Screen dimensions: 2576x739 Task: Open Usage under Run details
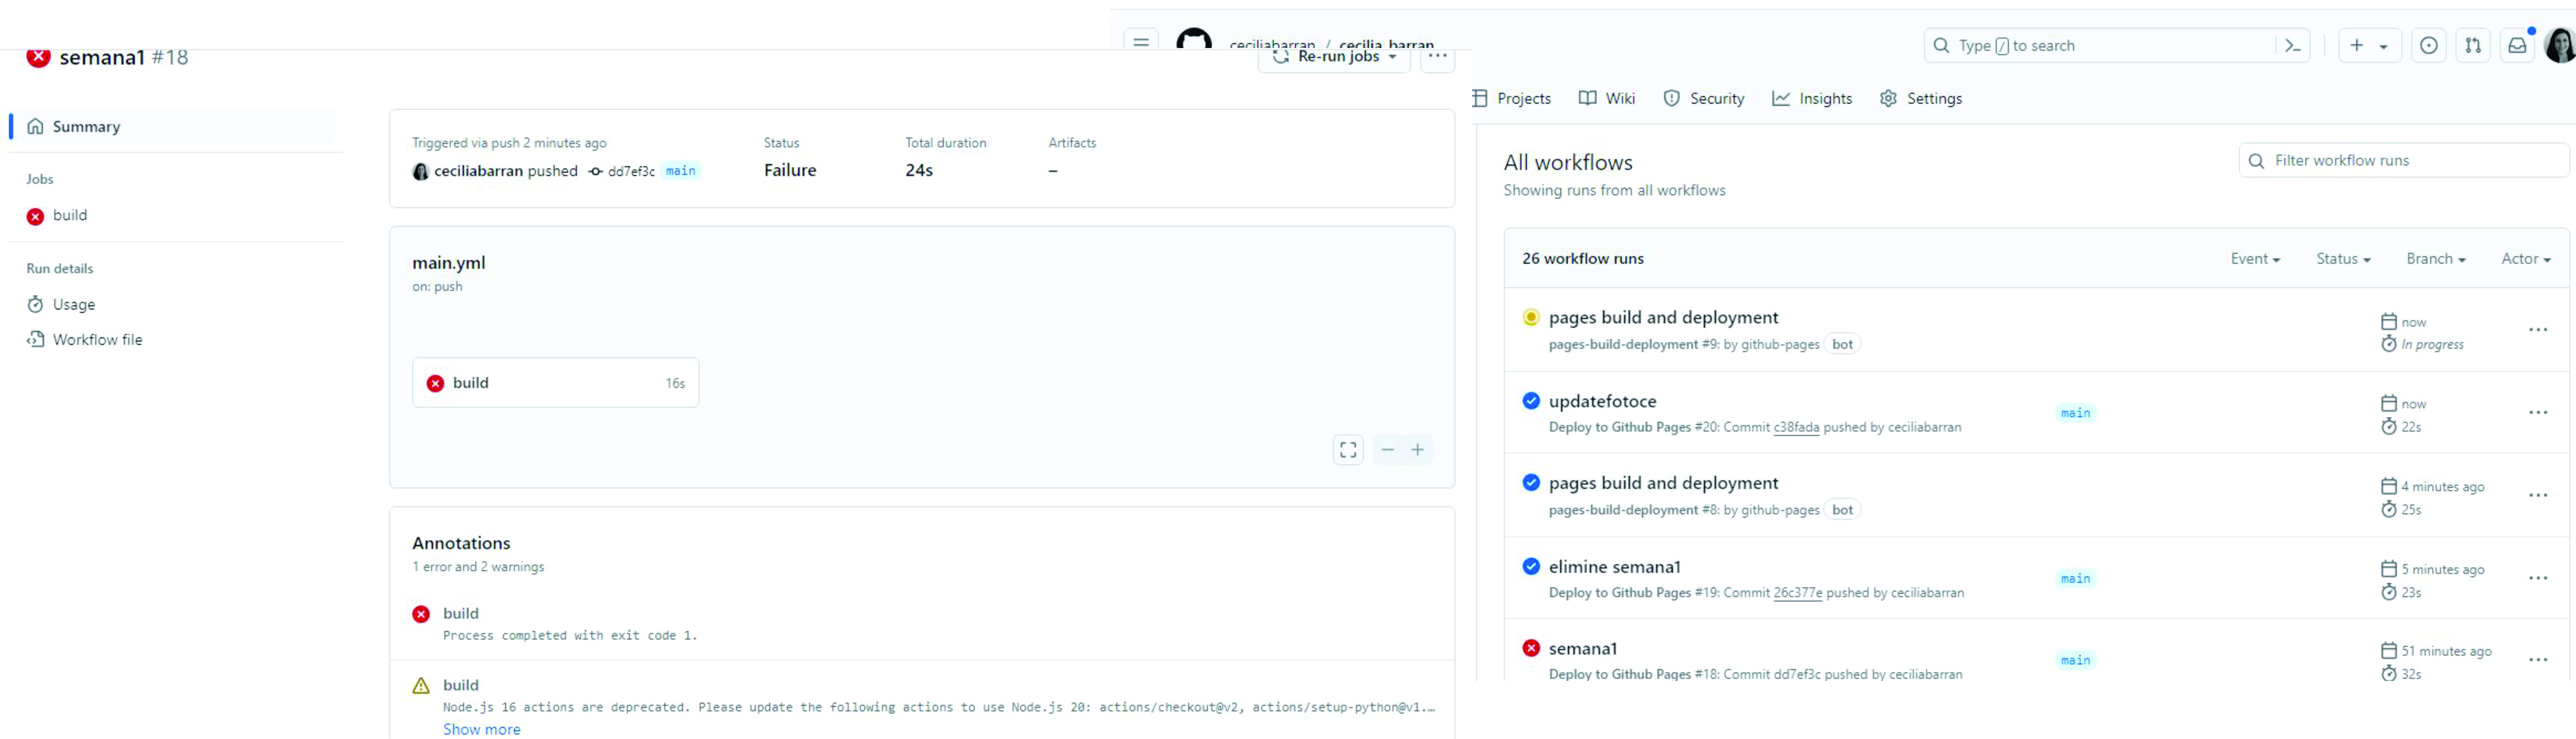(x=74, y=305)
